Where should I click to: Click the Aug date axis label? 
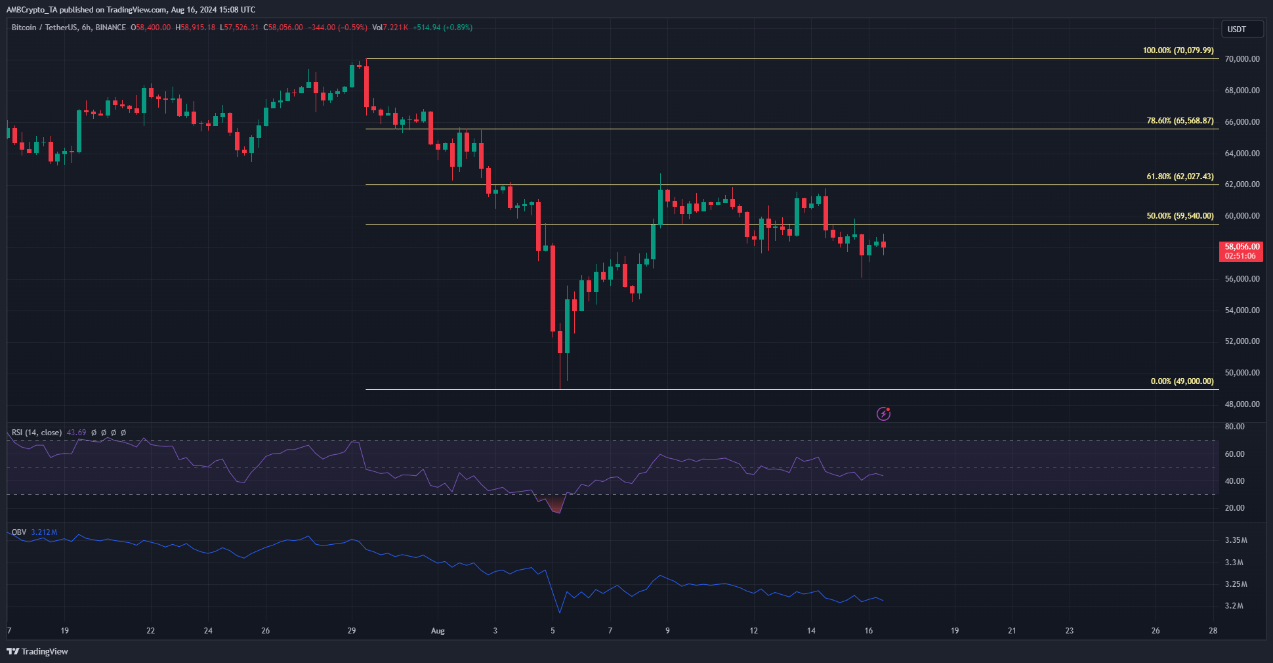438,631
